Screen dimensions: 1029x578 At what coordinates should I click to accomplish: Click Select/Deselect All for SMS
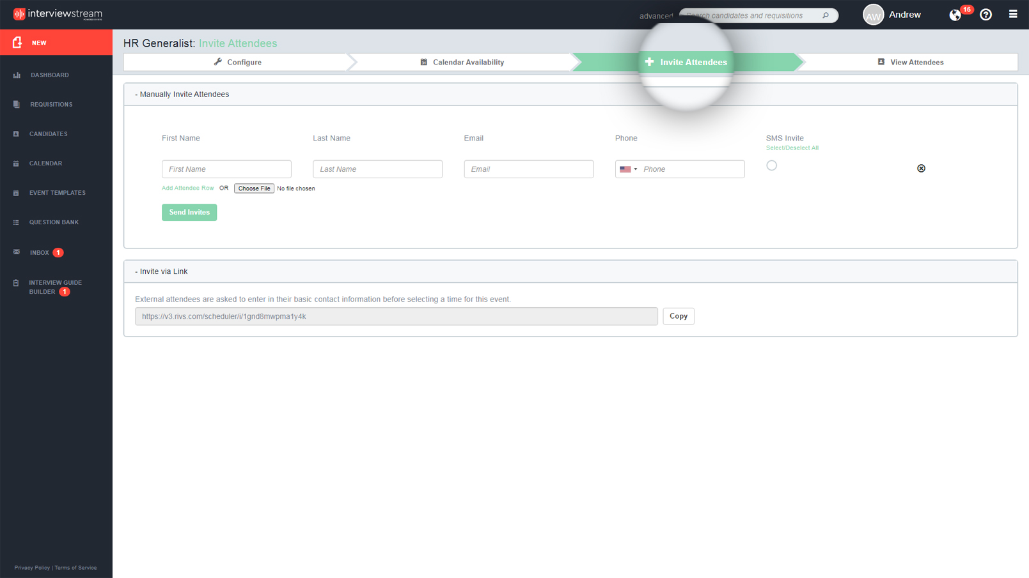pyautogui.click(x=792, y=148)
